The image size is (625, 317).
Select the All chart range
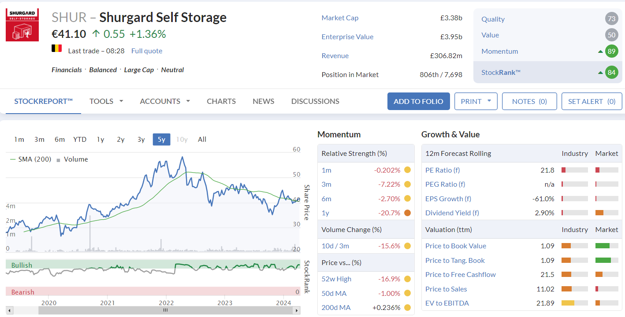click(202, 140)
